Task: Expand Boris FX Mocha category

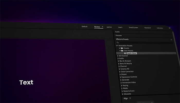Action: [x=119, y=64]
